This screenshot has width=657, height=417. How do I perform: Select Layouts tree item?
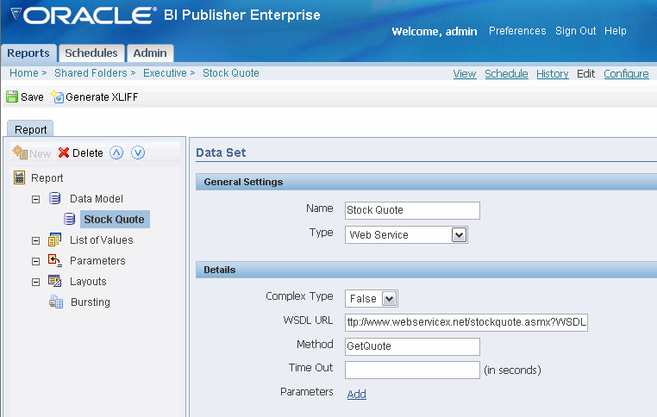[x=88, y=282]
